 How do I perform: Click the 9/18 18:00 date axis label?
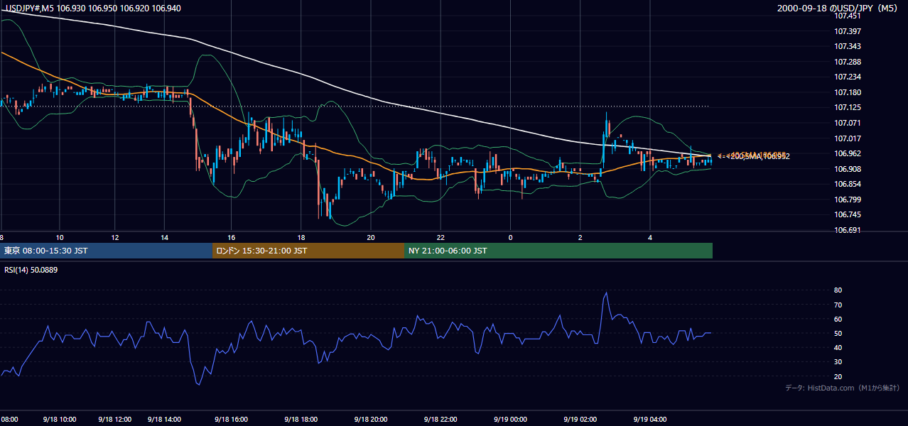(x=301, y=419)
